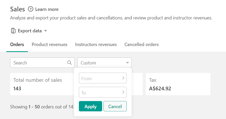Screen dimensions: 226x119
Task: Click the Custom dropdown chevron arrow
Action: (x=127, y=63)
